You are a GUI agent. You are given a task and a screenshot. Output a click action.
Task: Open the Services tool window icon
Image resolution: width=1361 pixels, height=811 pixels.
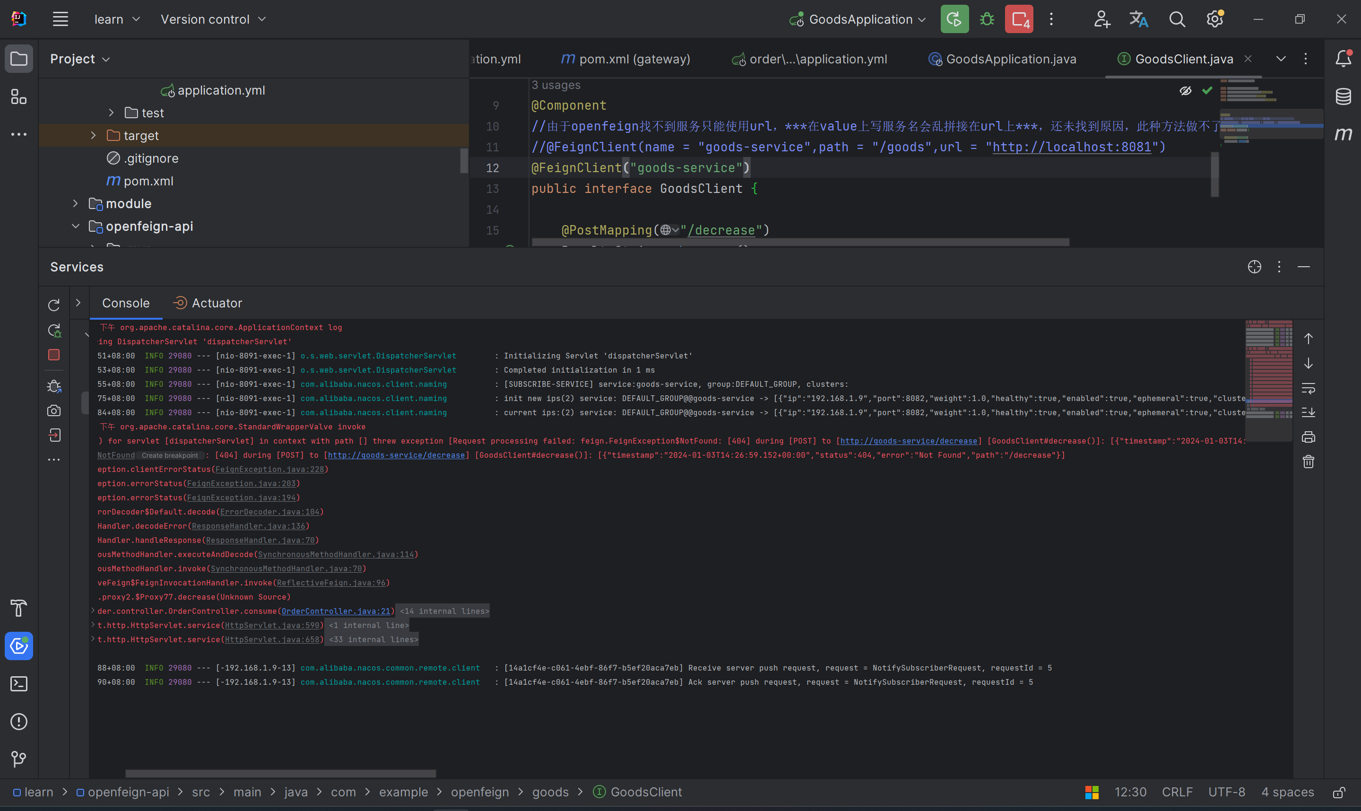[18, 646]
